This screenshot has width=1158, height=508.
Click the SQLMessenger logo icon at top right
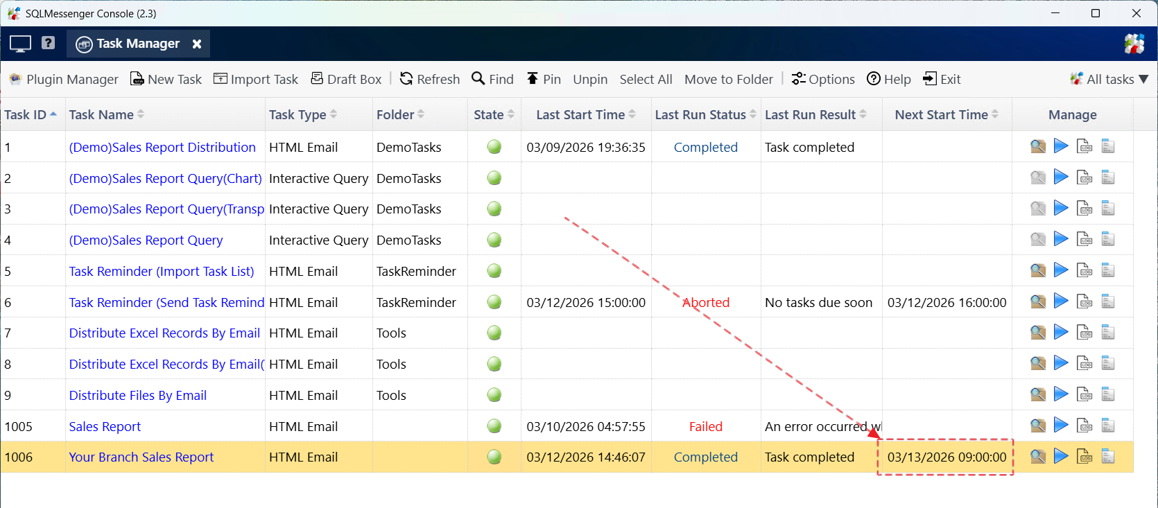(x=1134, y=44)
